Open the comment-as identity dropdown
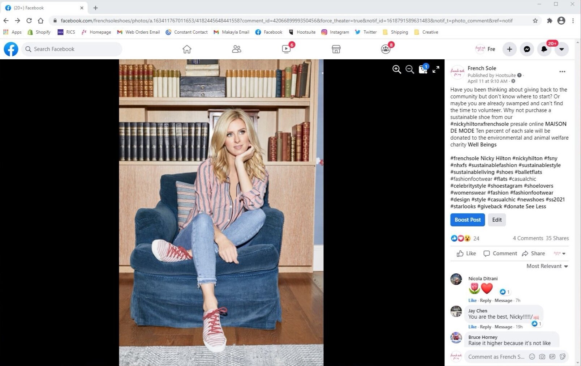The image size is (581, 366). [x=560, y=254]
